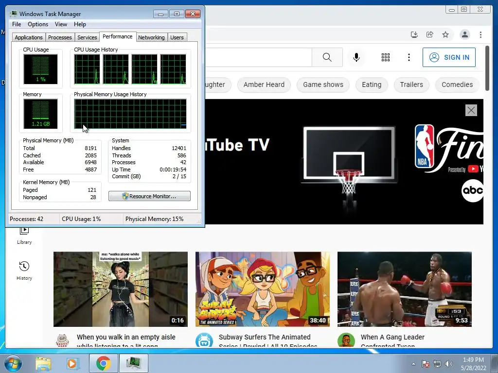
Task: Open the YouTube apps grid icon
Action: point(385,57)
